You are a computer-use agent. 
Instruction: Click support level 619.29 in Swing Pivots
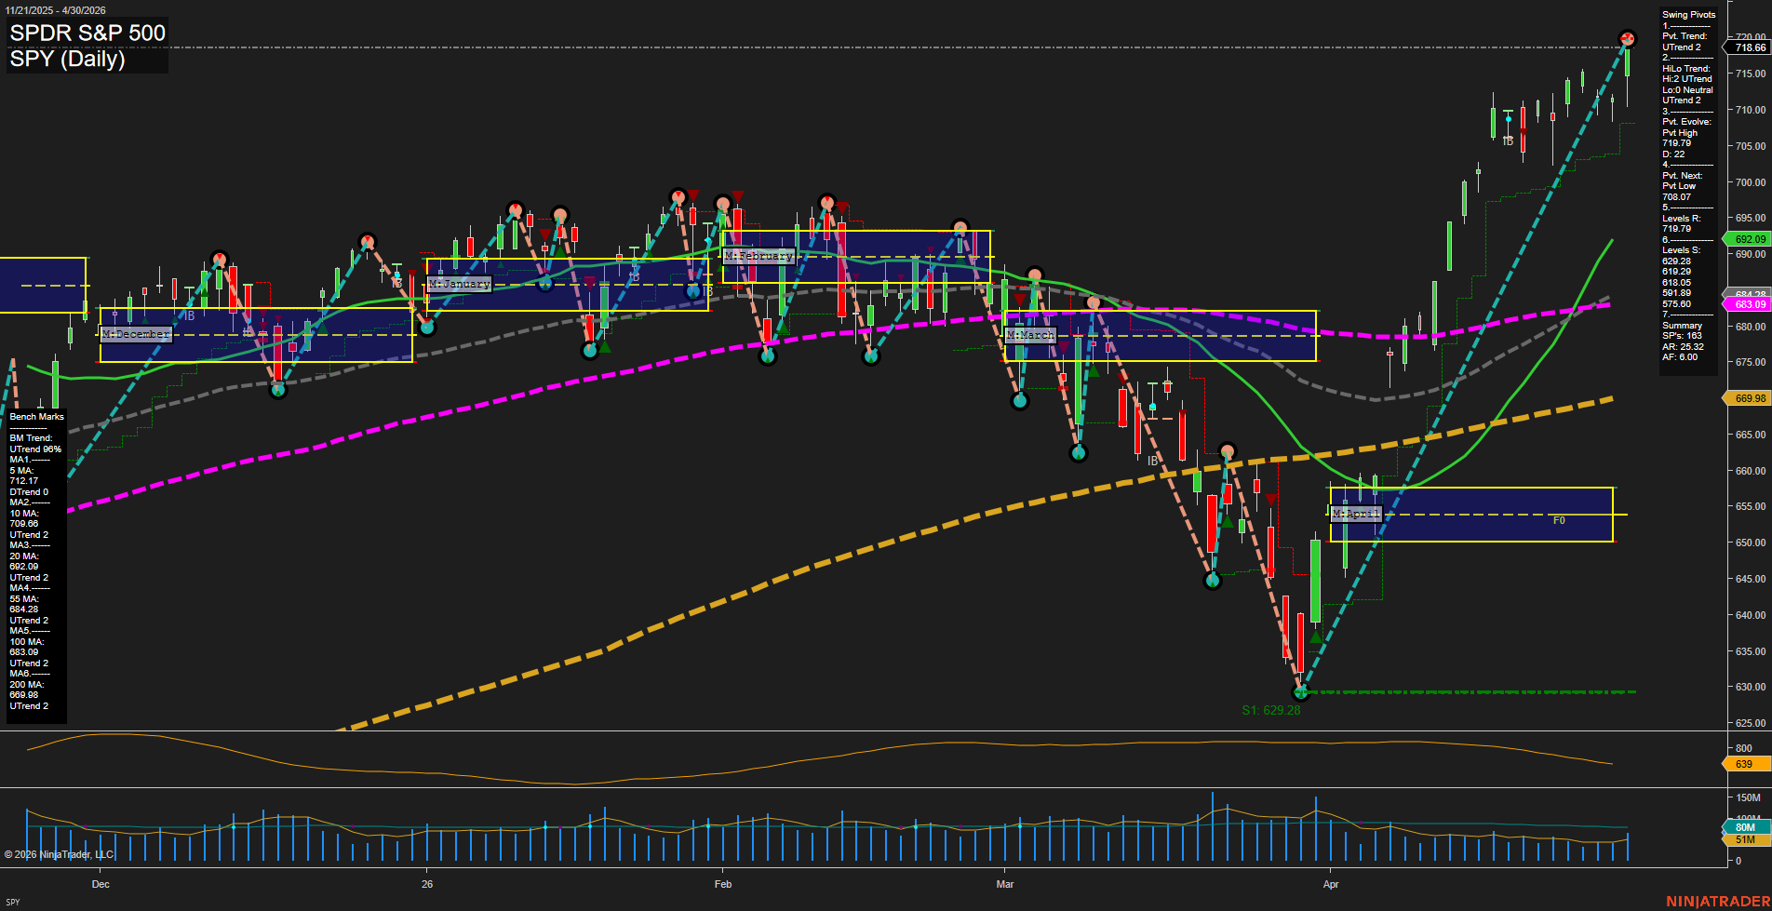click(1677, 272)
